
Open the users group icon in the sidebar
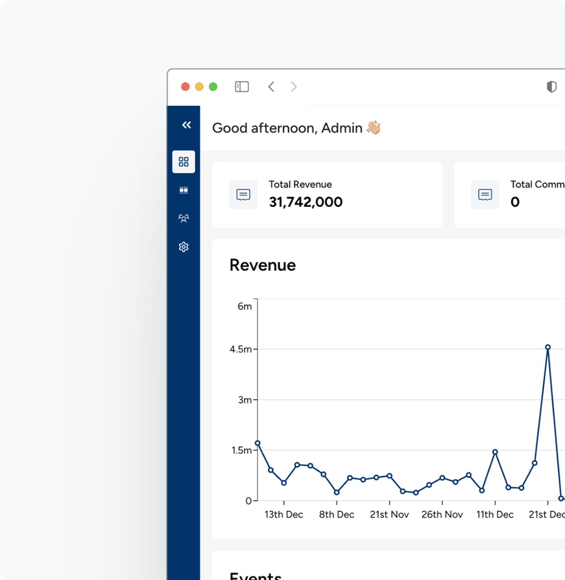click(184, 218)
